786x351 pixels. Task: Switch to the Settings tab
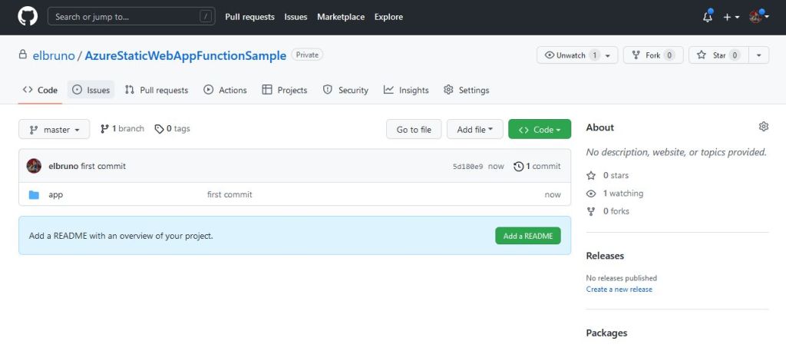pyautogui.click(x=466, y=91)
